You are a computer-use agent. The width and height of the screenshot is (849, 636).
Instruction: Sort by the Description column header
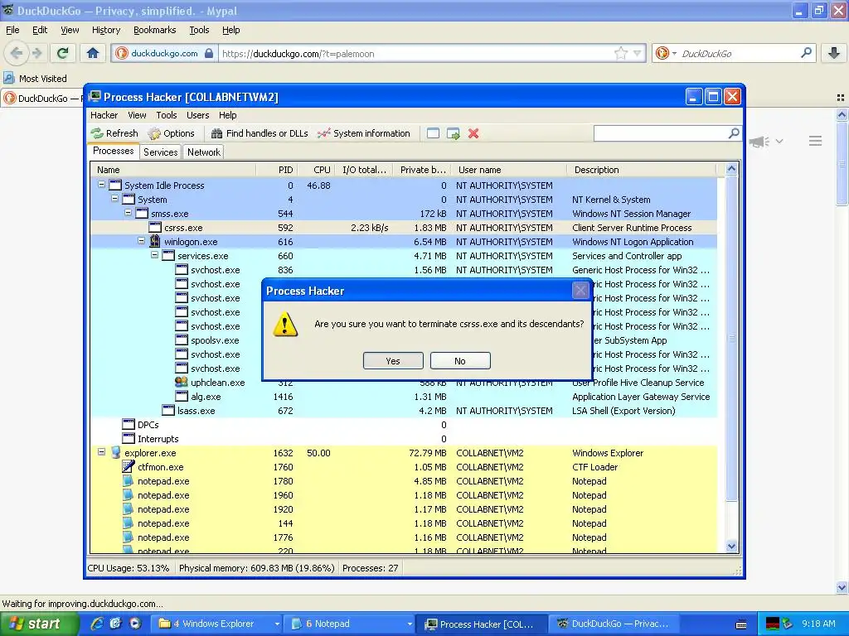(642, 170)
